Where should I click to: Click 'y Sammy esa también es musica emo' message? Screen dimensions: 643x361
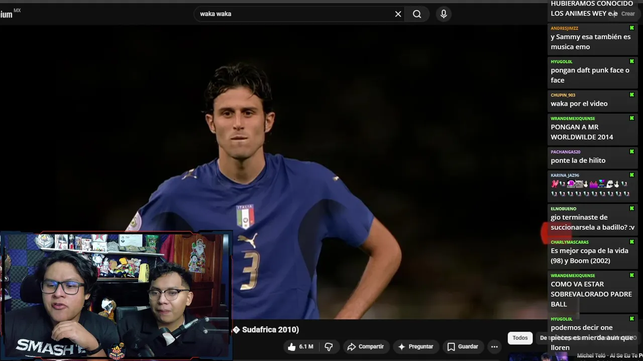(x=591, y=42)
